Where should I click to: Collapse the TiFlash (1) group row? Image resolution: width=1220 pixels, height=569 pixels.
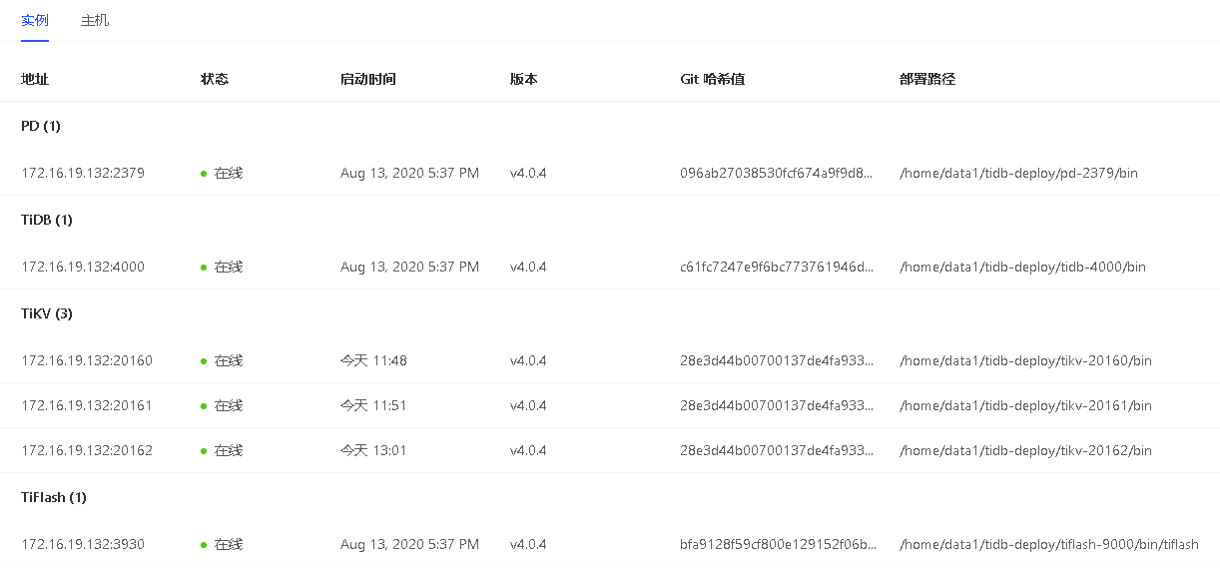pyautogui.click(x=54, y=497)
